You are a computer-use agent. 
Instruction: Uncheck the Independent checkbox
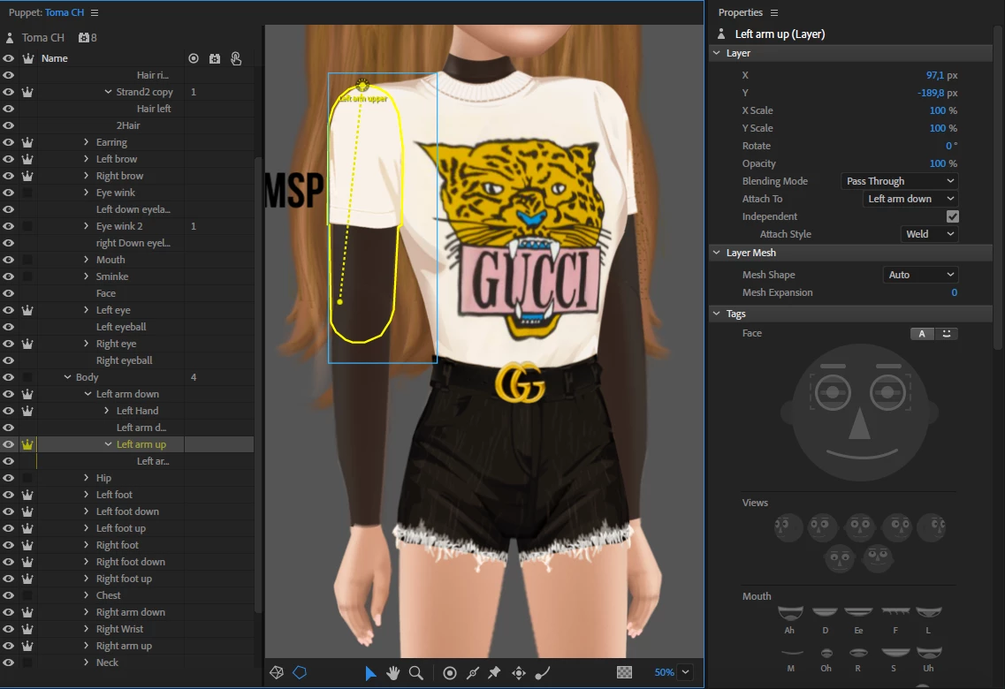952,216
